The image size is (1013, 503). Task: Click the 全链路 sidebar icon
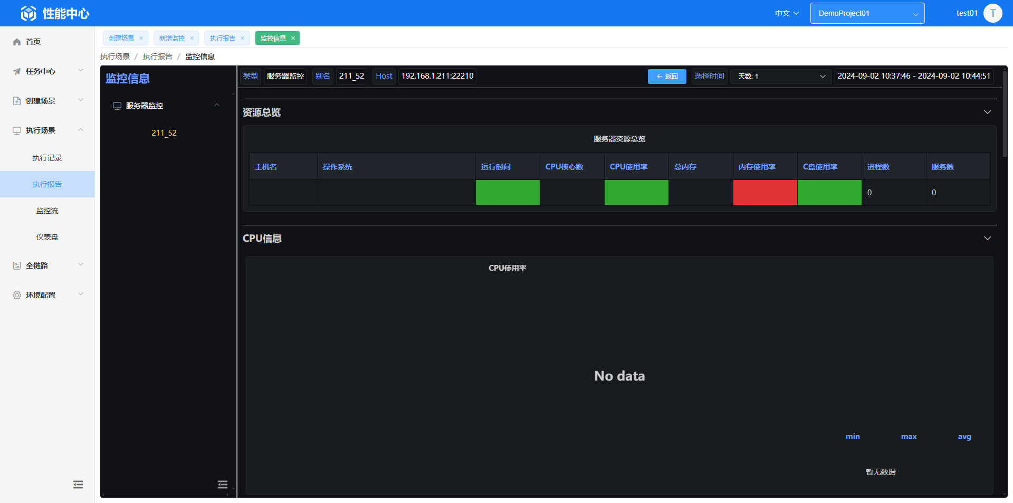(17, 265)
